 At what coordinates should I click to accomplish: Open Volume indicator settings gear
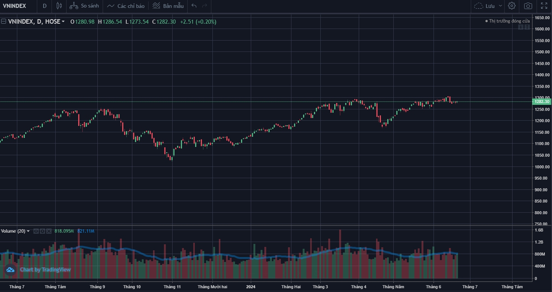coord(42,231)
